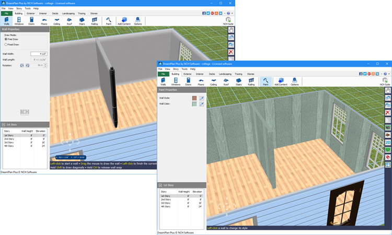The width and height of the screenshot is (392, 235).
Task: Click Railing tool in back window toolbar
Action: [x=95, y=21]
